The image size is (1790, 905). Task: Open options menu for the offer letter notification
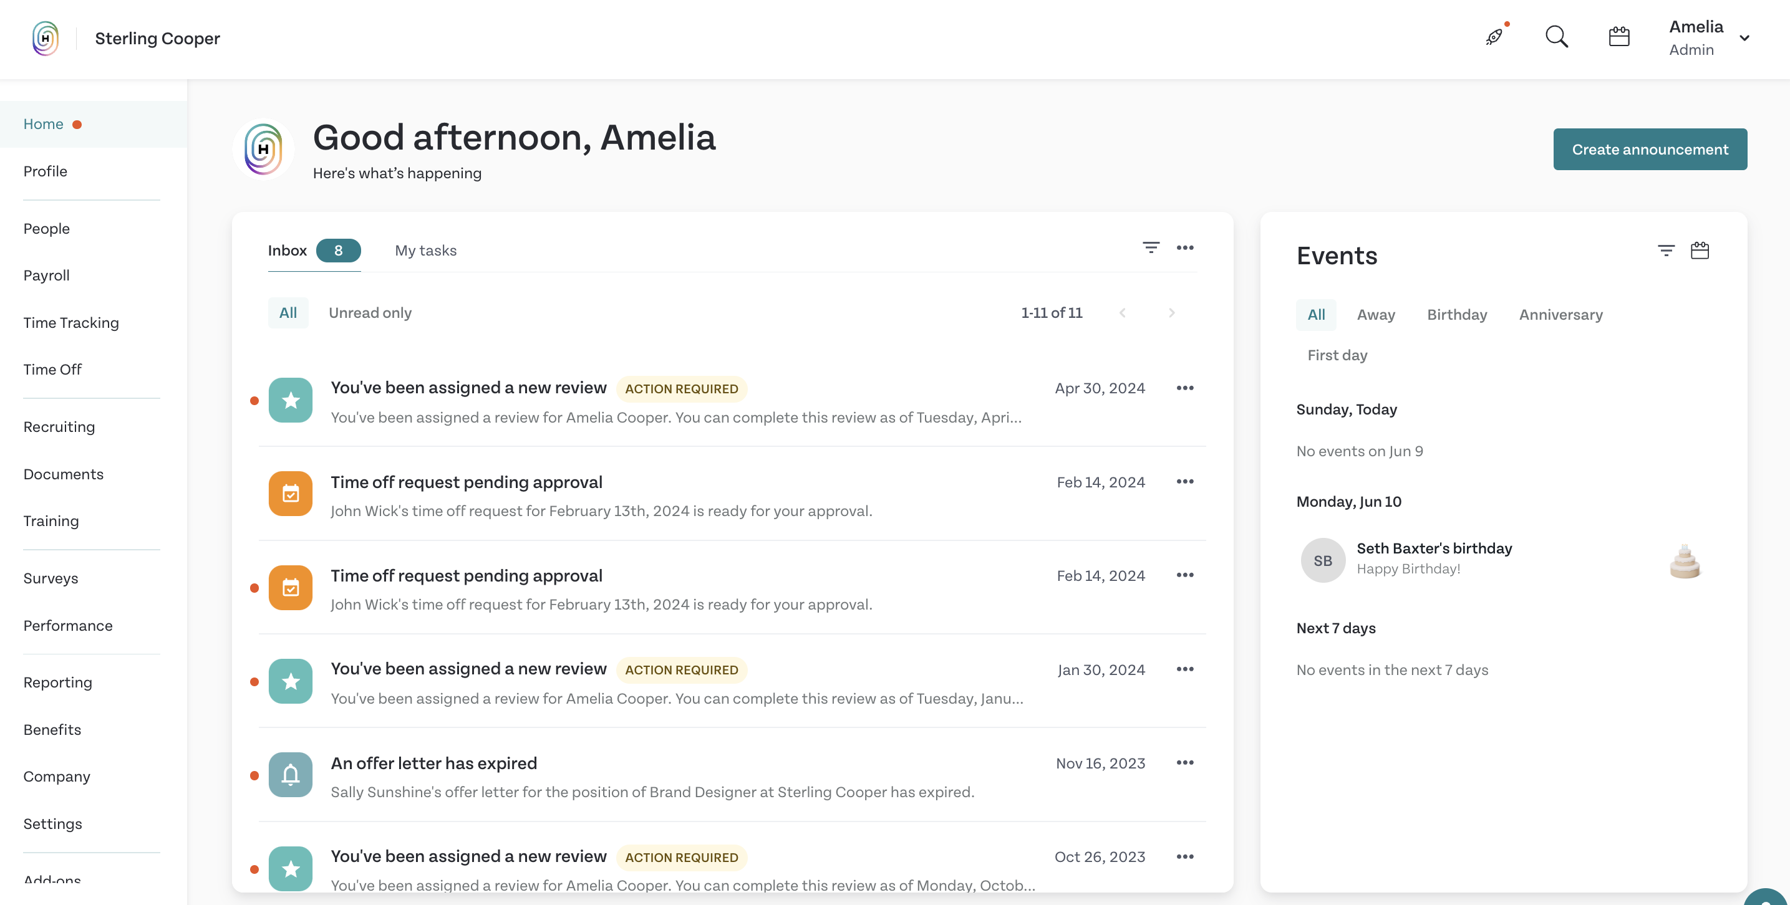(1186, 763)
